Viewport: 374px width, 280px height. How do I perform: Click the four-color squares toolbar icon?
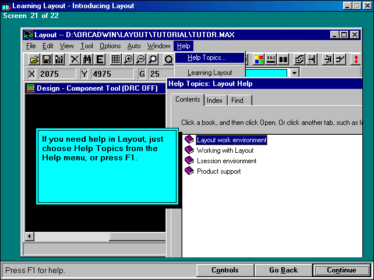259,59
